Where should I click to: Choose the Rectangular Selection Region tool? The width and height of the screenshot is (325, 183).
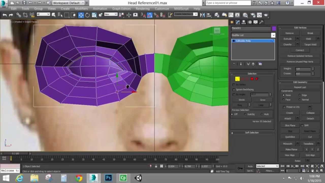(x=67, y=15)
